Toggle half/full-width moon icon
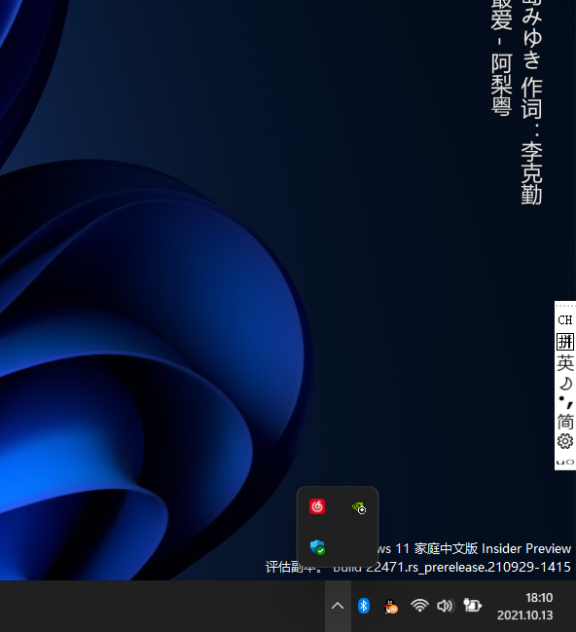The width and height of the screenshot is (576, 632). 565,383
